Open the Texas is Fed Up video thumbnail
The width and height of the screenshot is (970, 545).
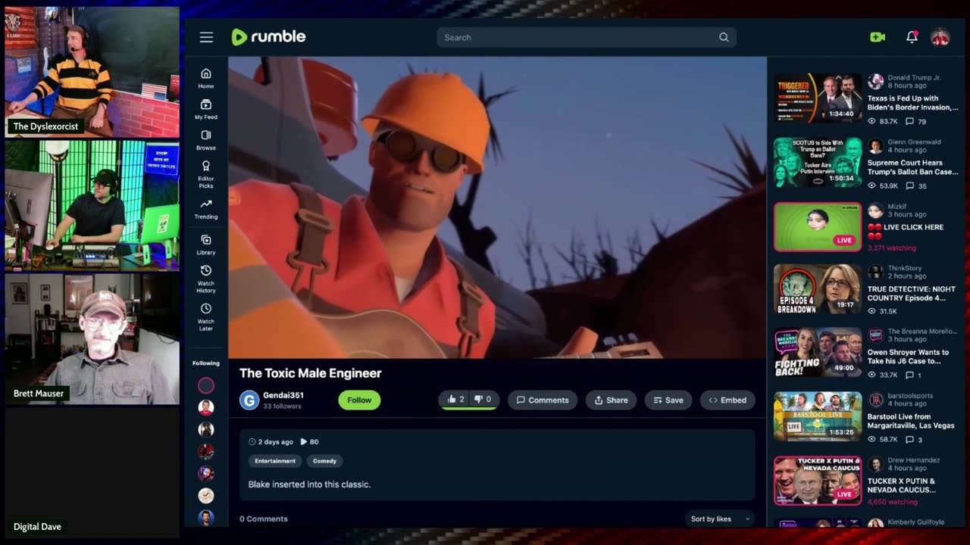pos(818,98)
